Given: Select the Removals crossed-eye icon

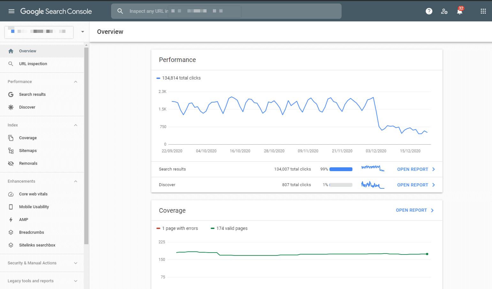Looking at the screenshot, I should click(11, 163).
